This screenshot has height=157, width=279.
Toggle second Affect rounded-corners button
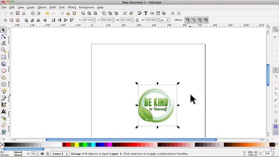[x=194, y=20]
